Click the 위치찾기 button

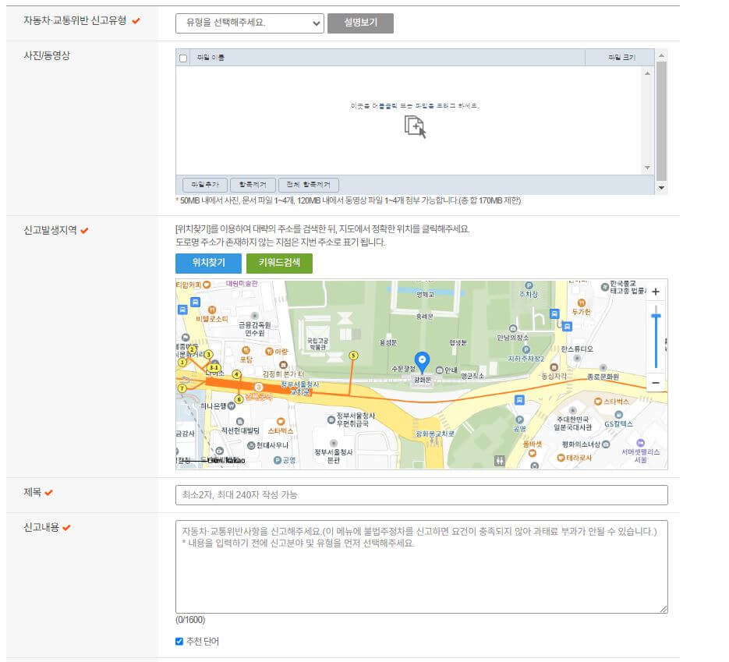[208, 263]
